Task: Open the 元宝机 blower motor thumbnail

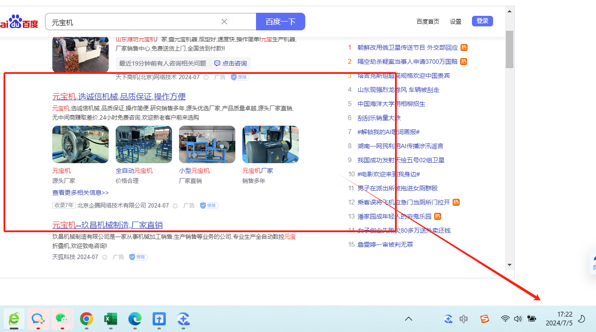Action: tap(80, 145)
